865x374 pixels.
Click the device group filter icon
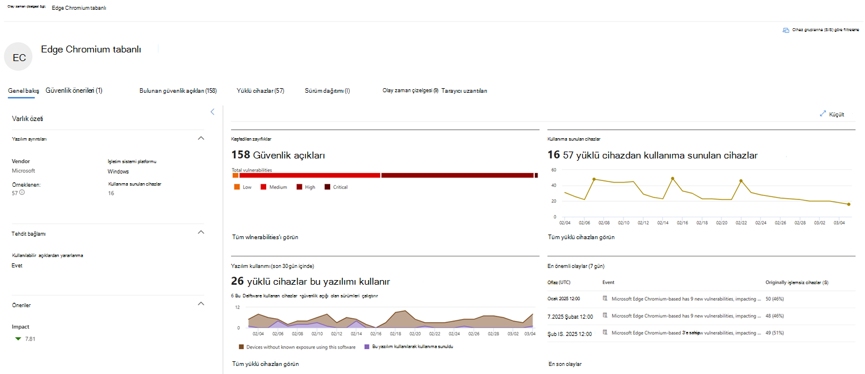point(786,30)
